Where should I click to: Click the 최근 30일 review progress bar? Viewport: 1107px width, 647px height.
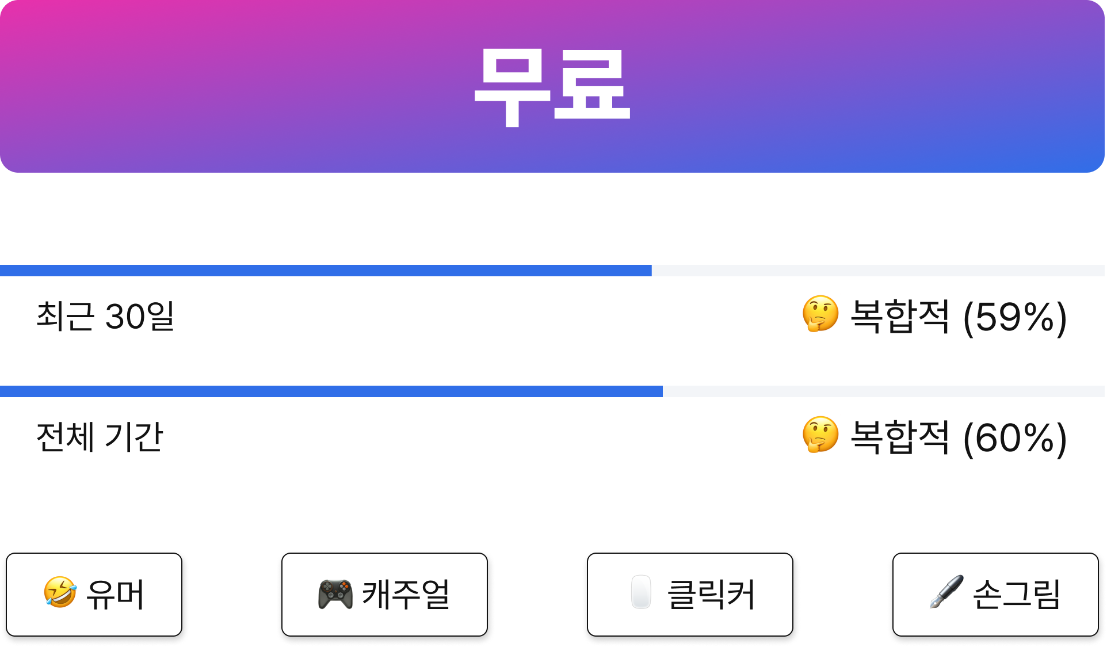tap(552, 271)
